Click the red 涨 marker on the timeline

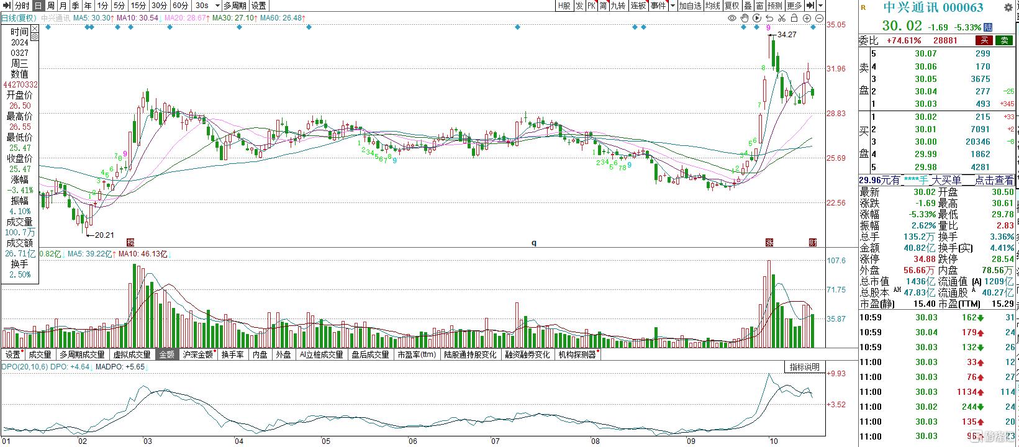[x=769, y=242]
